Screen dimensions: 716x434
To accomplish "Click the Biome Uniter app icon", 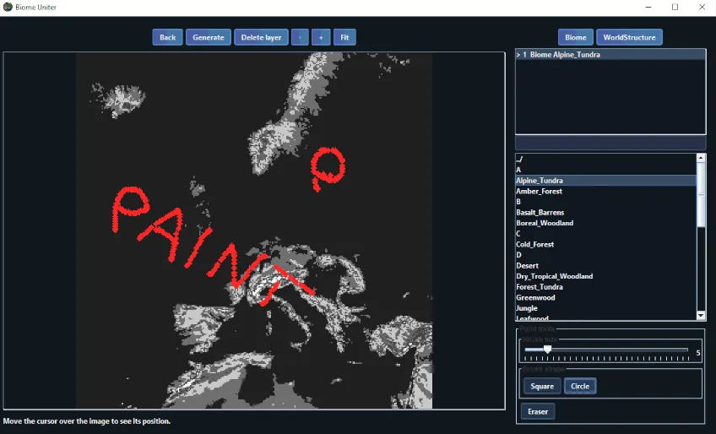I will point(8,8).
